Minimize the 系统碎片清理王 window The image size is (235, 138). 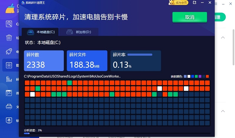pyautogui.click(x=202, y=3)
